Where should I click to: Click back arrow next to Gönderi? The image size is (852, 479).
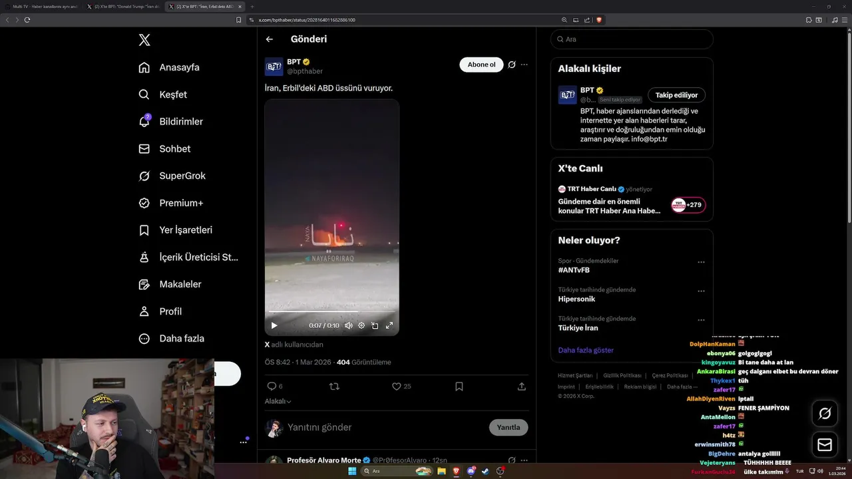click(270, 39)
